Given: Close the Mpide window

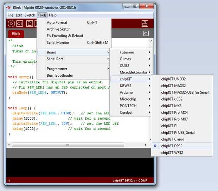Looking at the screenshot, I should [x=147, y=6].
